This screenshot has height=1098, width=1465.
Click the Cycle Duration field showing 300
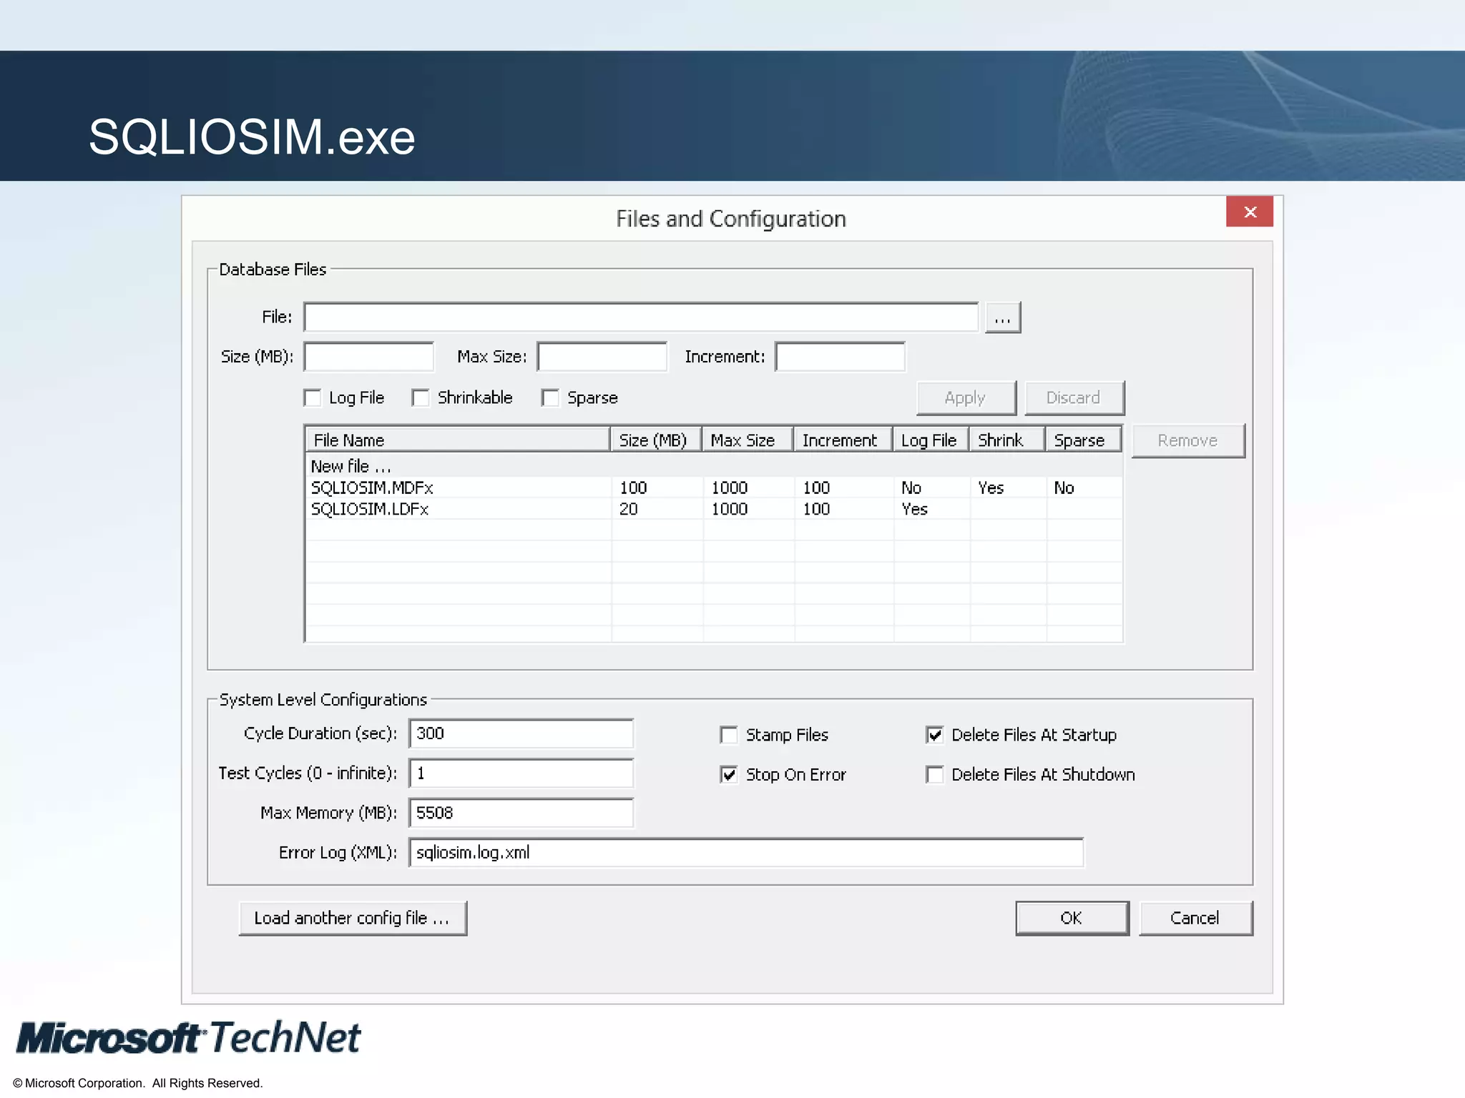click(521, 733)
